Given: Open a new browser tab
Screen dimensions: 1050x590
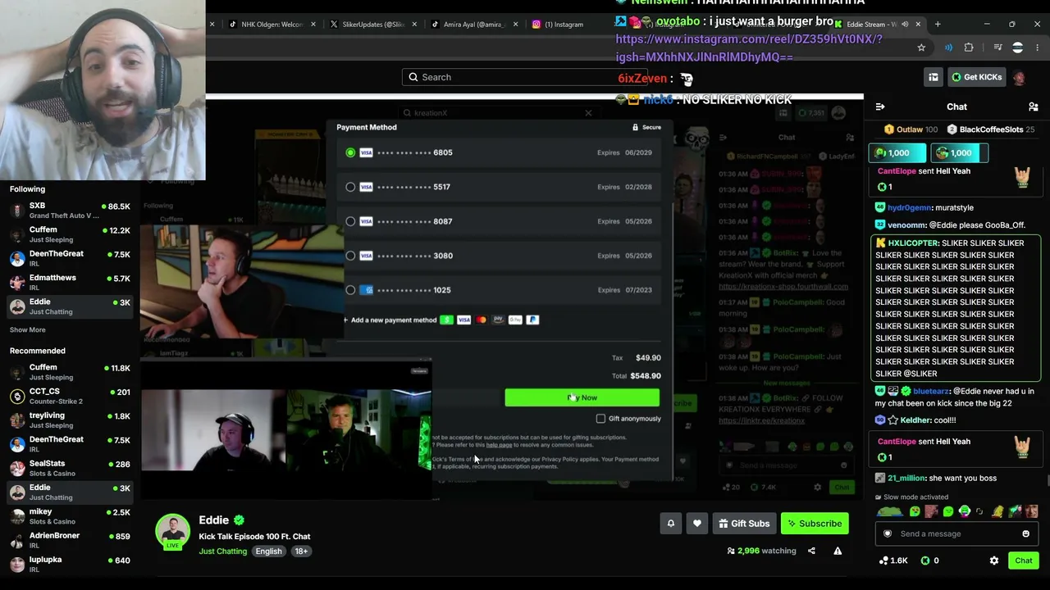Looking at the screenshot, I should [x=938, y=24].
